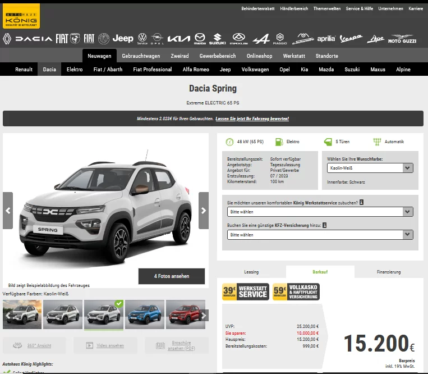
Task: Click the '4 Fotos ansehen' button
Action: 172,276
